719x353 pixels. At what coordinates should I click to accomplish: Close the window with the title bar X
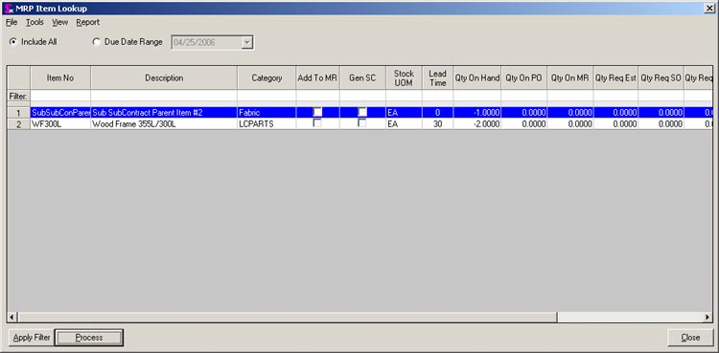[708, 9]
